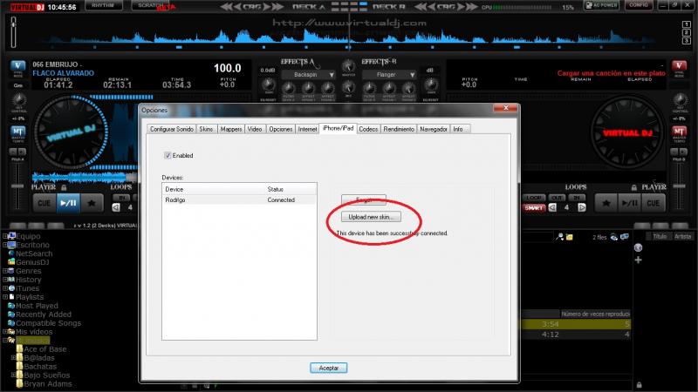Click the play/pause button on deck B
Screen dimensions: 698x392
(x=629, y=203)
